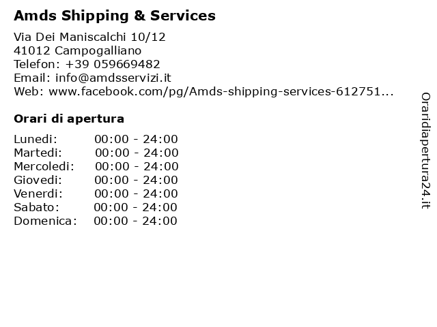Open the Facebook web address link
437x327 pixels.
(x=221, y=92)
